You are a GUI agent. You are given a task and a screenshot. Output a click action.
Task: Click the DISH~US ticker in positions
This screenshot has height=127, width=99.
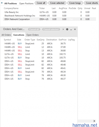[44, 19]
